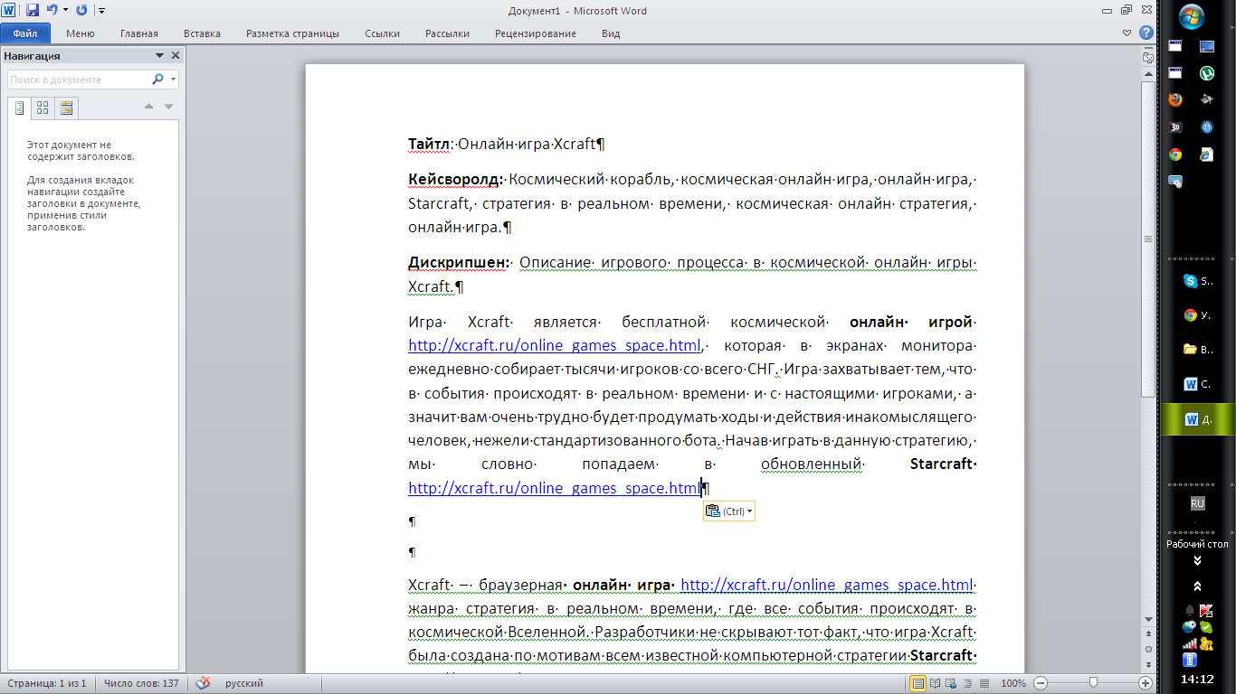The image size is (1236, 694).
Task: Switch to Full Screen Reading view
Action: click(935, 683)
